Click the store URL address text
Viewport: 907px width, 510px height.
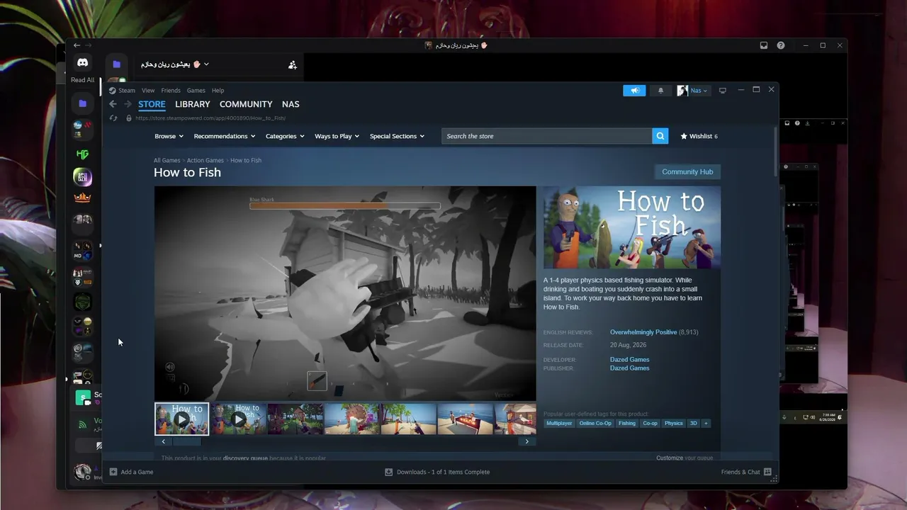point(211,118)
